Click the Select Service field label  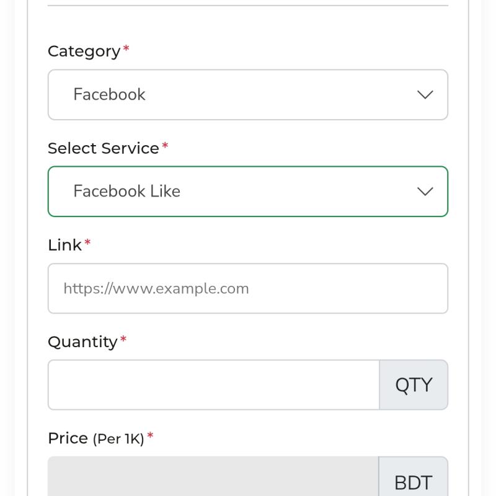coord(104,148)
